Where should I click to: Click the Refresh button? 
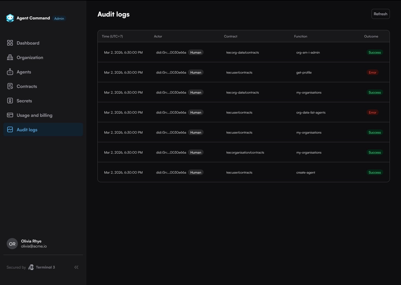380,14
